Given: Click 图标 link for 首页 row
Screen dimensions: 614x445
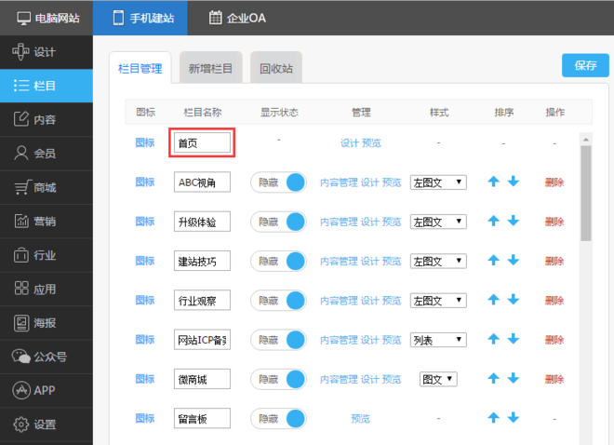Looking at the screenshot, I should (x=145, y=142).
